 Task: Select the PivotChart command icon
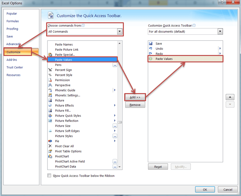click(x=50, y=156)
